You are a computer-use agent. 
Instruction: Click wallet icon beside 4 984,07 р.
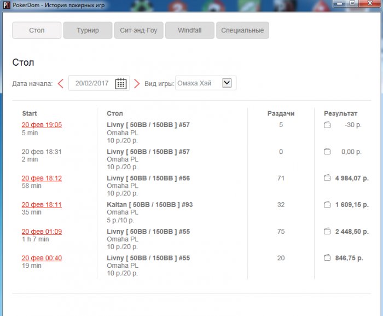click(x=327, y=178)
